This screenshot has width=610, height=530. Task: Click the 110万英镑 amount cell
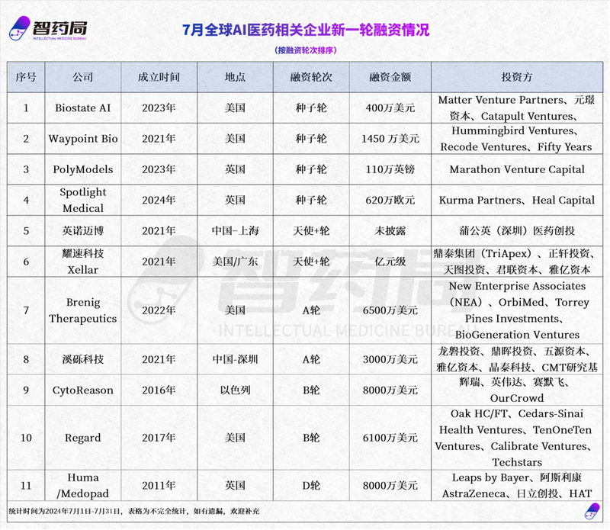pos(390,169)
